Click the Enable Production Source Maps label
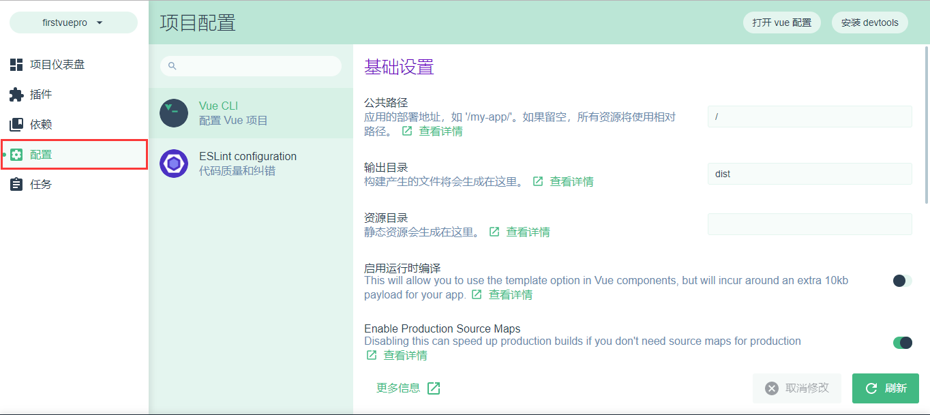 pos(442,329)
